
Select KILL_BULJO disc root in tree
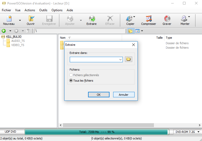[14, 37]
